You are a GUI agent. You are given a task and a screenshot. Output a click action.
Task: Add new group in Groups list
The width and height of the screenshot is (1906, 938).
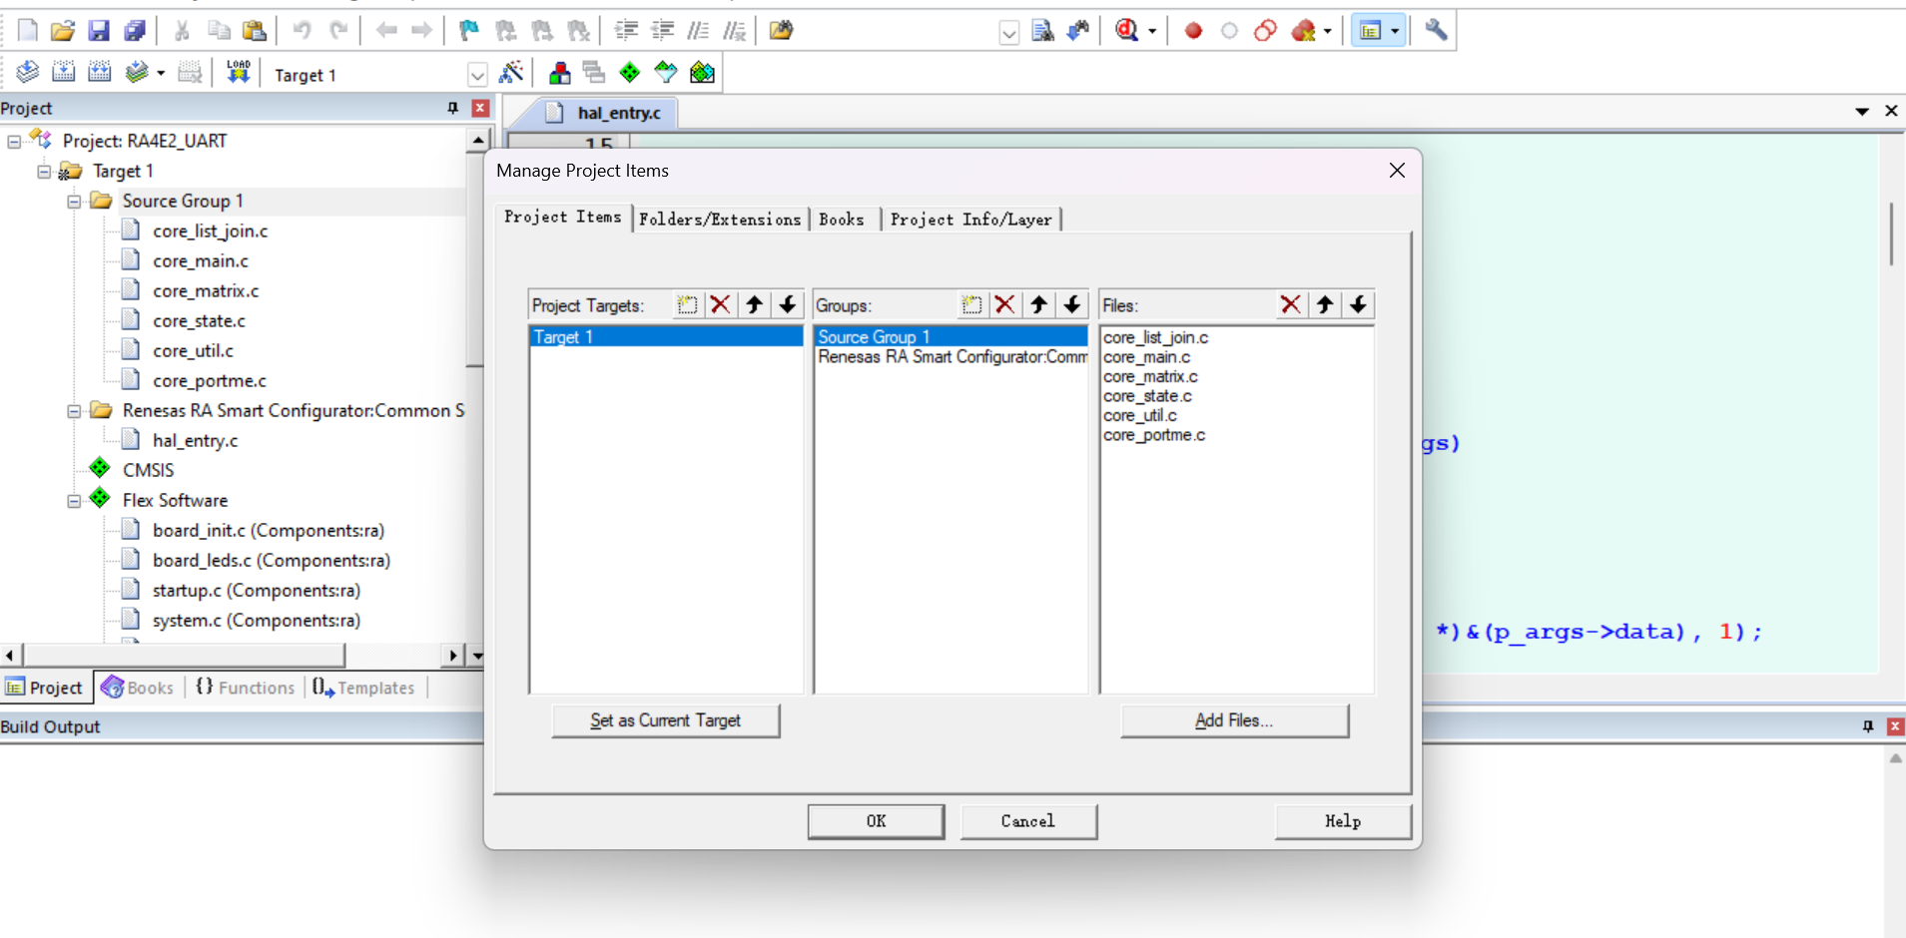pyautogui.click(x=971, y=304)
